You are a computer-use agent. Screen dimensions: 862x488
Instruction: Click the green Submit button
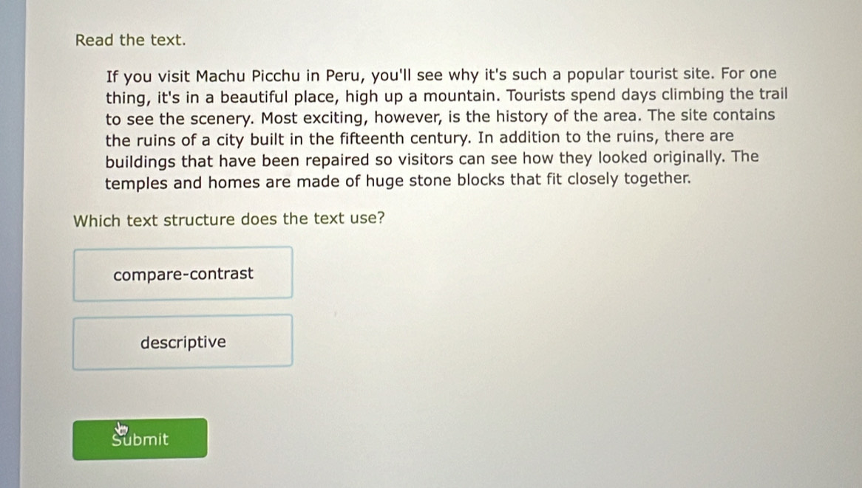(140, 439)
